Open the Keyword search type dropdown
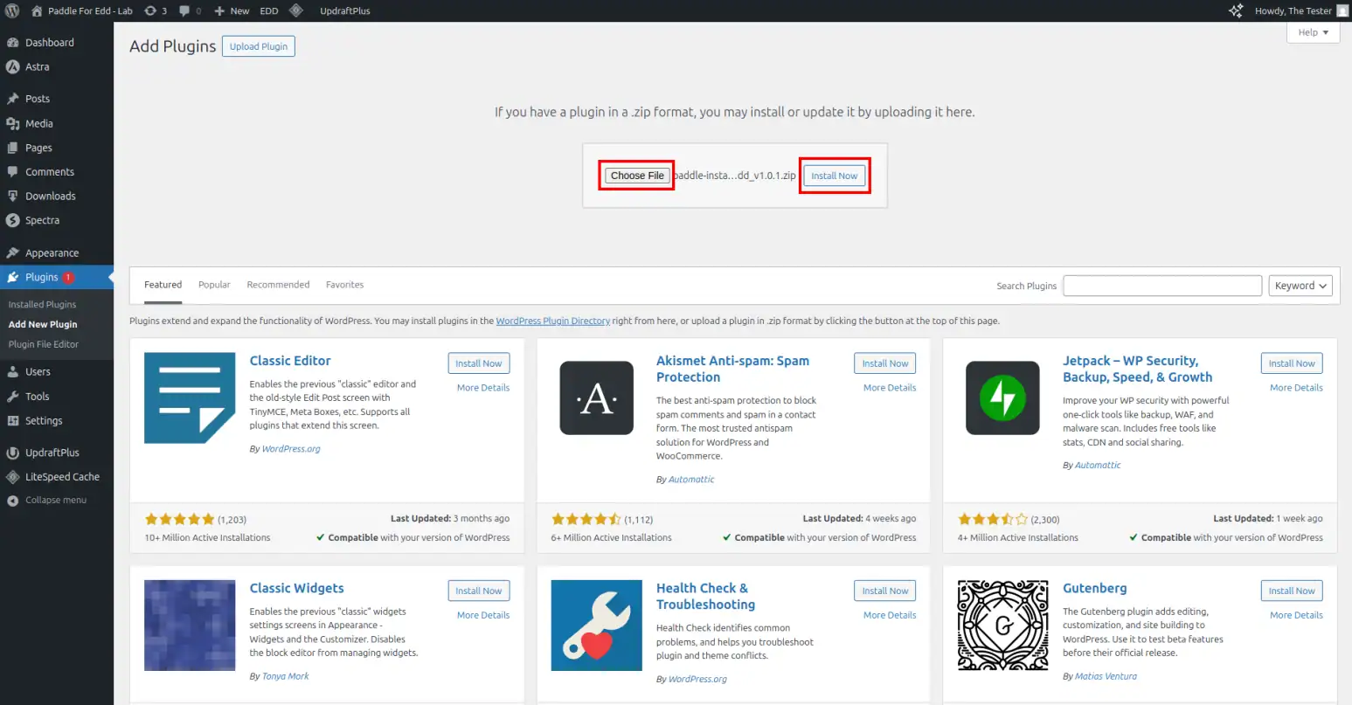1352x705 pixels. coord(1300,286)
